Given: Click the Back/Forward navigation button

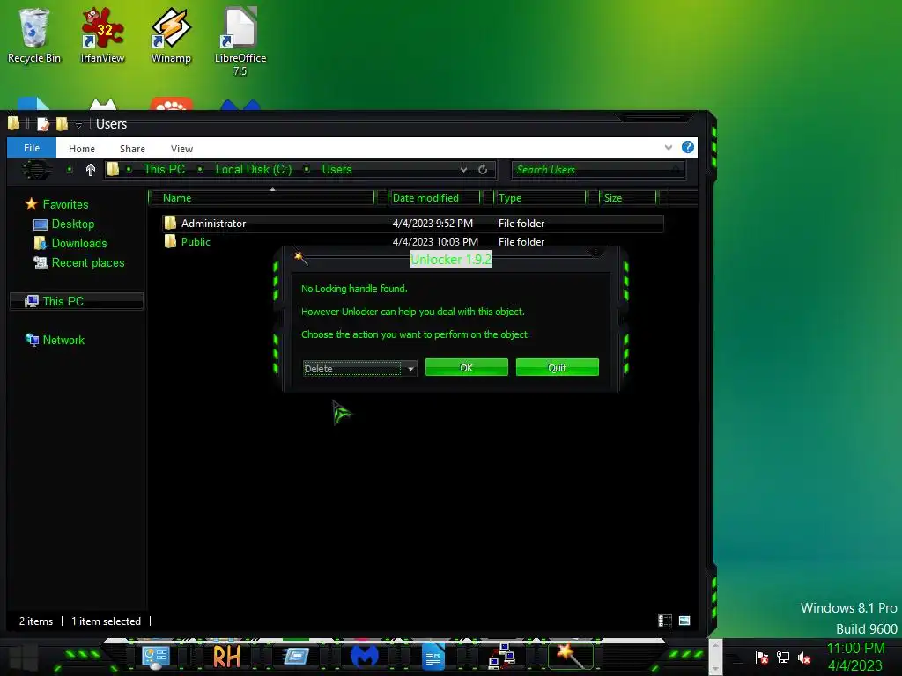Looking at the screenshot, I should point(35,170).
